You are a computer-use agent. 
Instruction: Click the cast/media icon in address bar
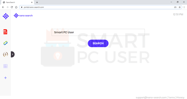[x=175, y=7]
